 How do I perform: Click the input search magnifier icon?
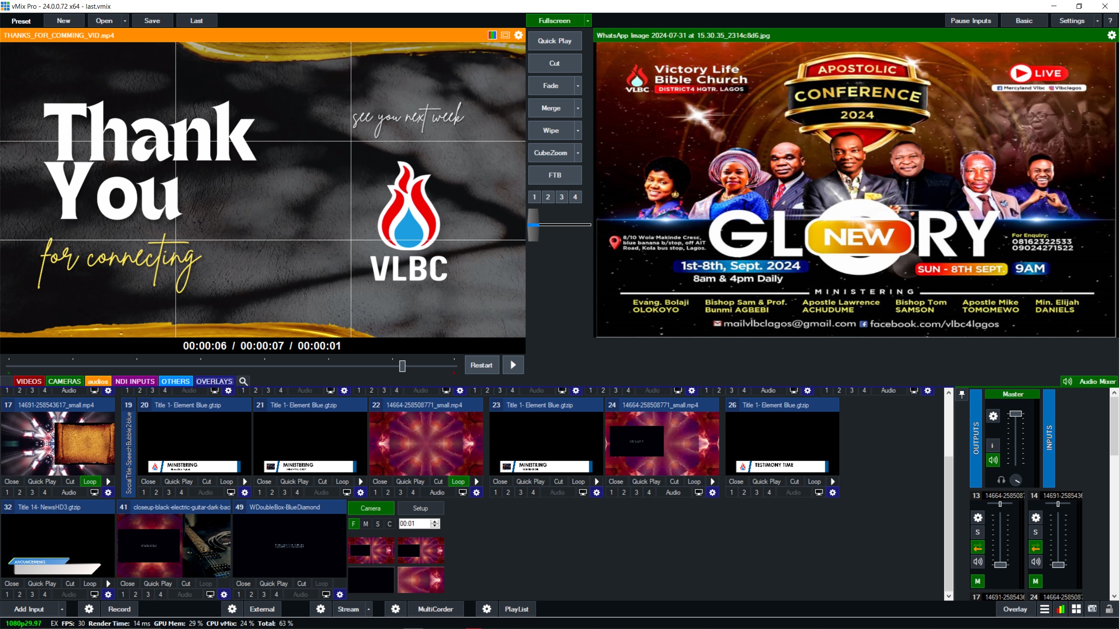243,381
